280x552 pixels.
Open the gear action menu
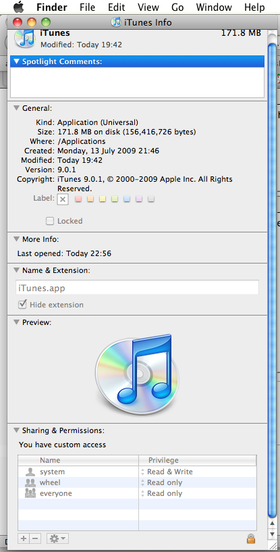pos(57,538)
